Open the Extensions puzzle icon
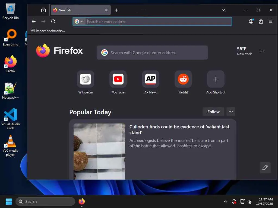The image size is (278, 208). (261, 21)
